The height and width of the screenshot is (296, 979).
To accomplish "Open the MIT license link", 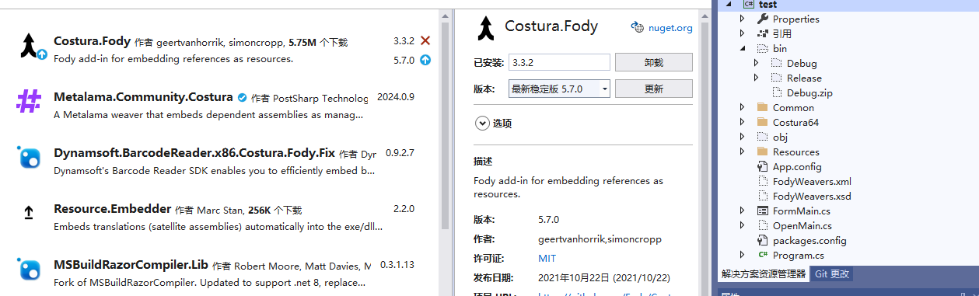I will [547, 258].
